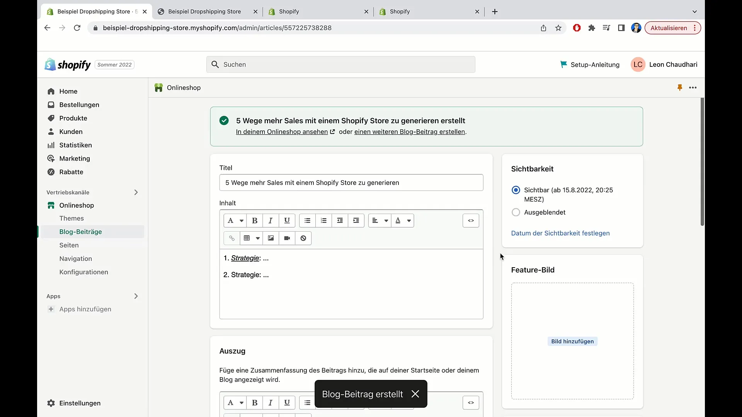The width and height of the screenshot is (742, 417).
Task: Expand the table insertion dropdown
Action: click(x=257, y=238)
